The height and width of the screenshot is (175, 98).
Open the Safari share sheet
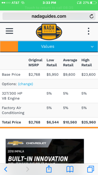tap(49, 169)
